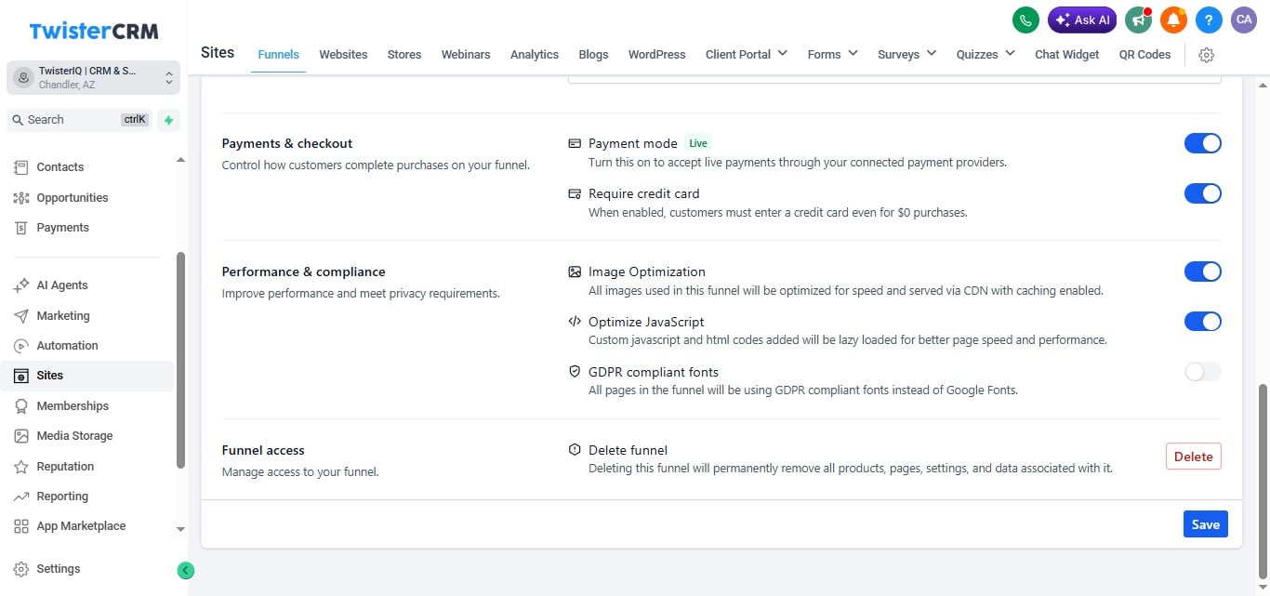Switch to the Websites tab

click(x=343, y=54)
